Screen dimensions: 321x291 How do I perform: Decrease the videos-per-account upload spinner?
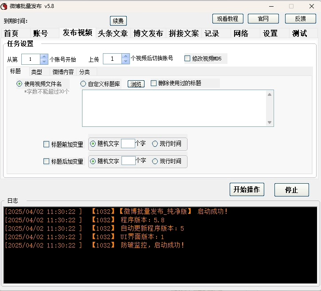[126, 61]
